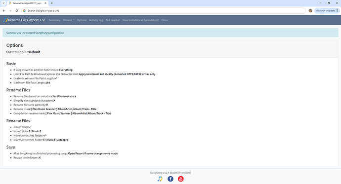Screen dimensions: 341x184
Task: Click the Move Unmatched Folder checkmark
Action: tap(44, 135)
